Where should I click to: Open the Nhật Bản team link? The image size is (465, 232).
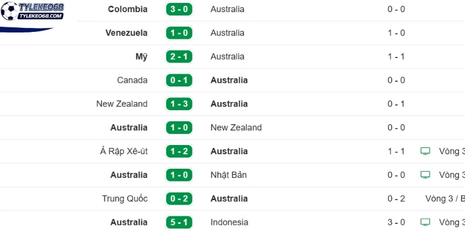(228, 175)
